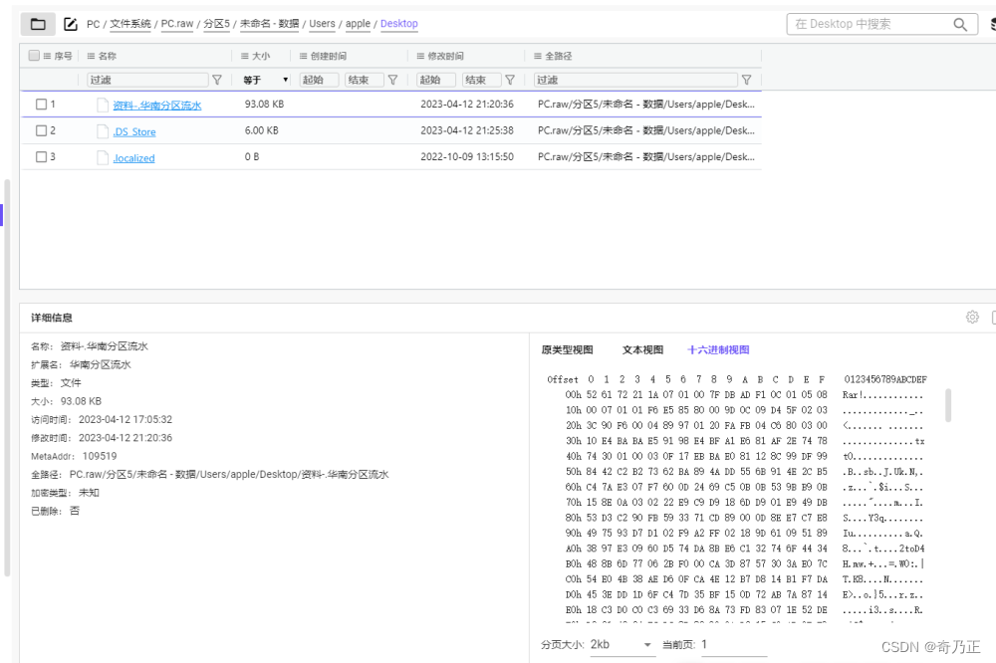Viewport: 996px width, 663px height.
Task: Click the filter funnel for modification time
Action: (510, 80)
